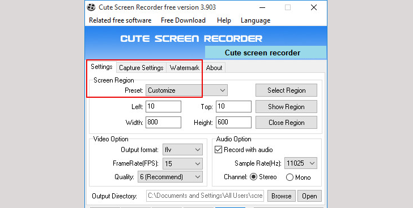This screenshot has height=208, width=413.
Task: Expand the FrameRate(FPS) dropdown
Action: click(x=182, y=163)
